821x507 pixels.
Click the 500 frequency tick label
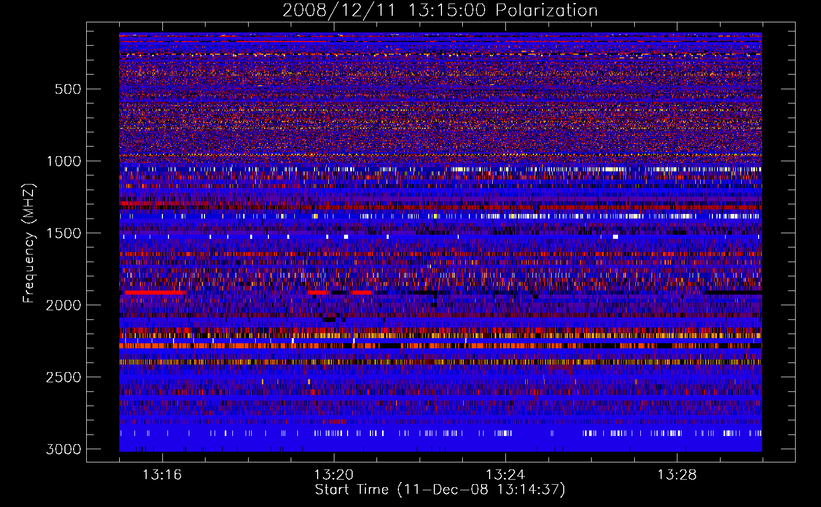click(x=67, y=89)
